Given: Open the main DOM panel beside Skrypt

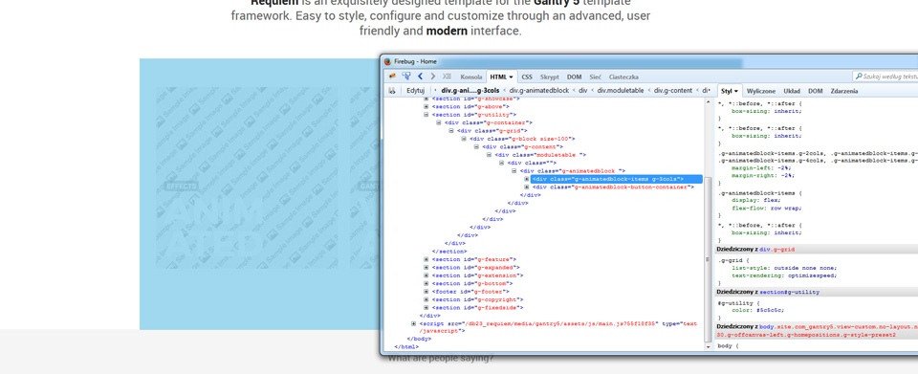Looking at the screenshot, I should click(575, 77).
